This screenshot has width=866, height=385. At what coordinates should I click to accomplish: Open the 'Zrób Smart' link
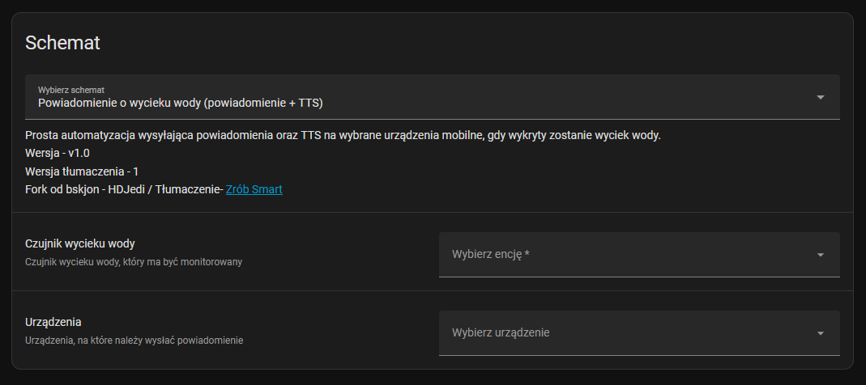(254, 189)
